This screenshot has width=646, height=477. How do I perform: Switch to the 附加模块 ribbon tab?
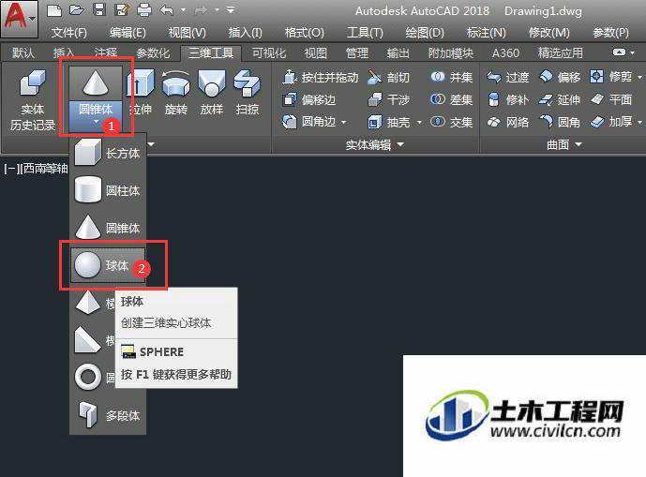tap(451, 53)
